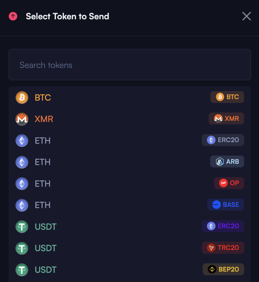
Task: Focus the Search tokens field
Action: point(129,65)
